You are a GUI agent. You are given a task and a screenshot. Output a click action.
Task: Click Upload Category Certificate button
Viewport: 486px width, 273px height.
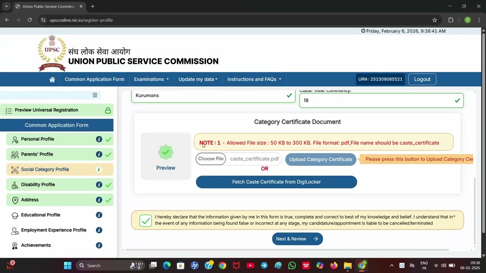321,159
